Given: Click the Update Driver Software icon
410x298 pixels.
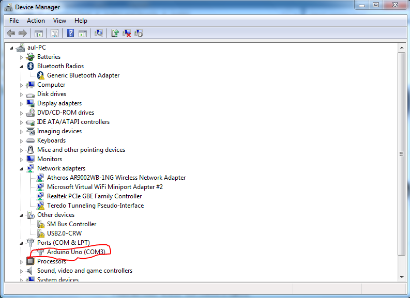Looking at the screenshot, I should [x=115, y=33].
